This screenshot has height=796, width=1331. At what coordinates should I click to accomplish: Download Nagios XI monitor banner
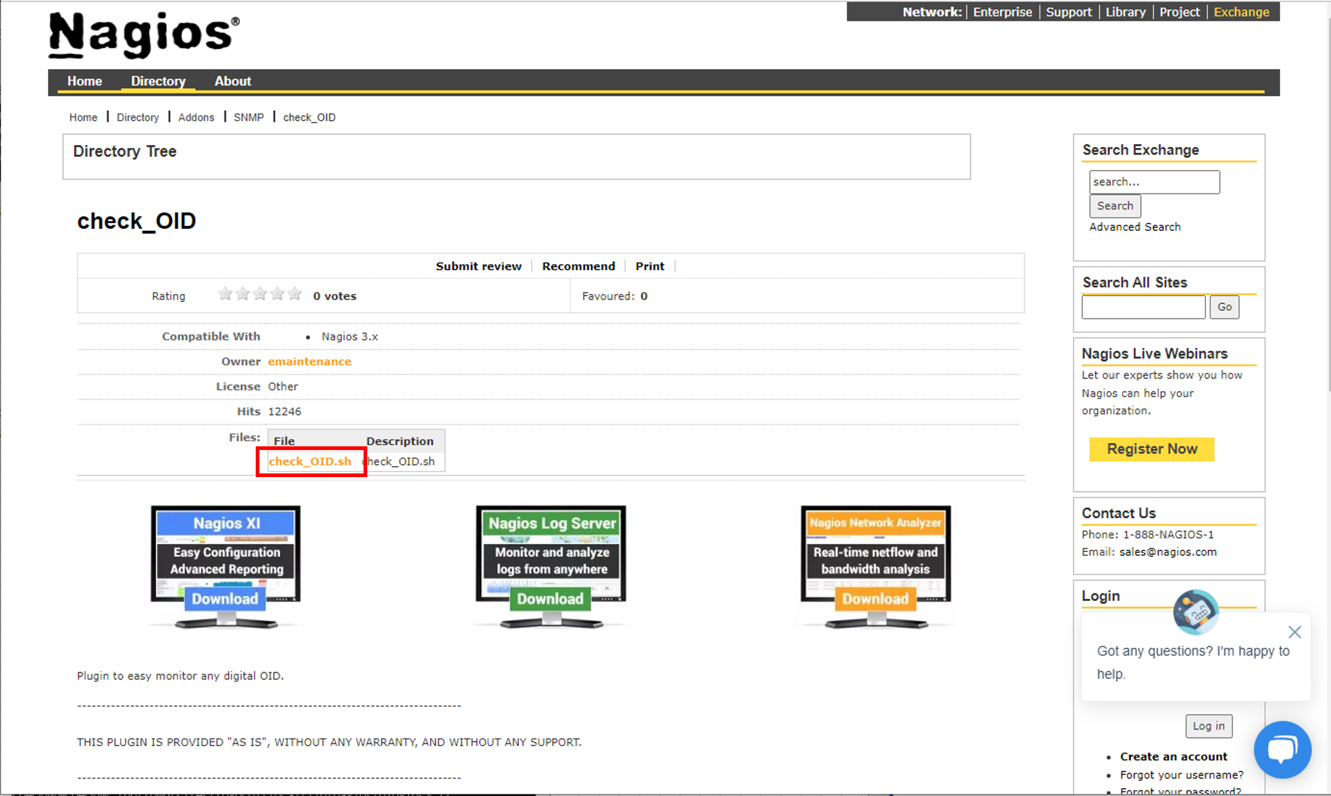[226, 567]
